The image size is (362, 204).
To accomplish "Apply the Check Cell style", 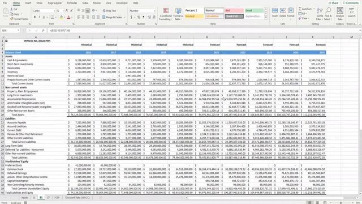I will 234,16.
